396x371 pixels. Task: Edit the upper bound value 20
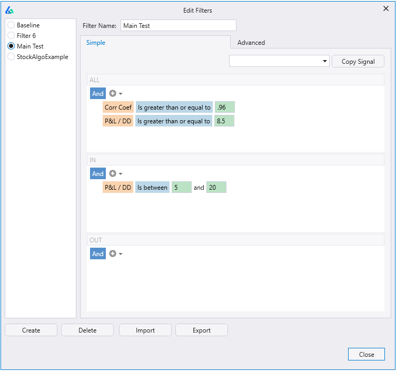[216, 187]
